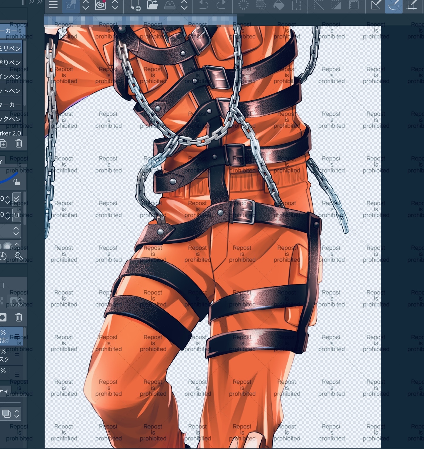Click the Delete burst icon in the toolbar
Image resolution: width=424 pixels, height=449 pixels.
[243, 5]
